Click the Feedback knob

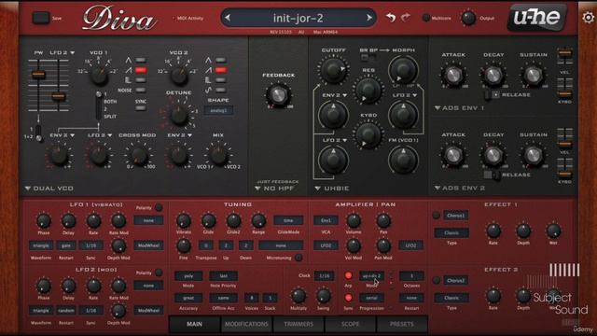tap(278, 94)
